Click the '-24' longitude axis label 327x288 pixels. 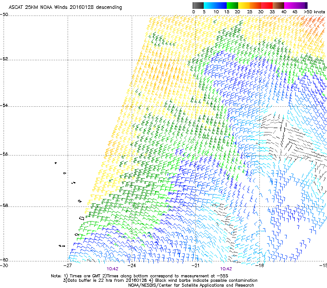pyautogui.click(x=132, y=265)
